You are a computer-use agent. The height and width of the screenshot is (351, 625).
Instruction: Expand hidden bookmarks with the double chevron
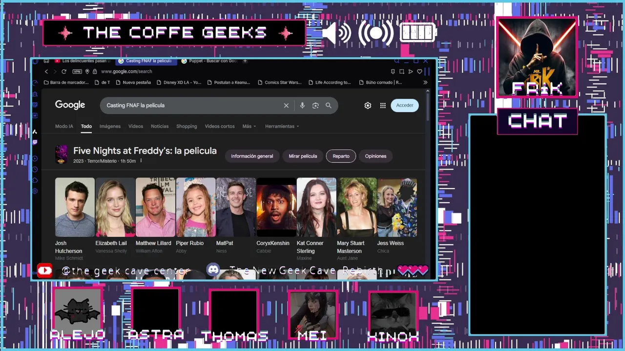click(425, 82)
